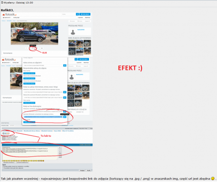Open the 'Logowanie' menu item in the top fotosik header
217x182 pixels.
point(80,17)
